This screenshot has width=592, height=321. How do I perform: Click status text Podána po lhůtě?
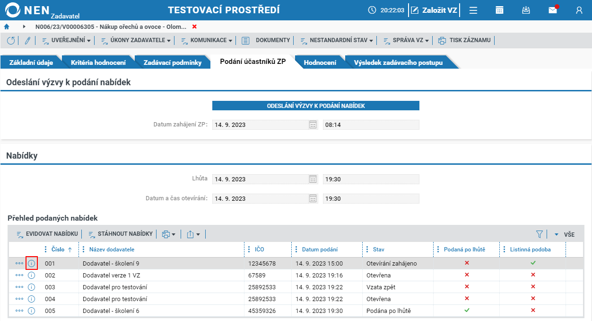pos(389,311)
